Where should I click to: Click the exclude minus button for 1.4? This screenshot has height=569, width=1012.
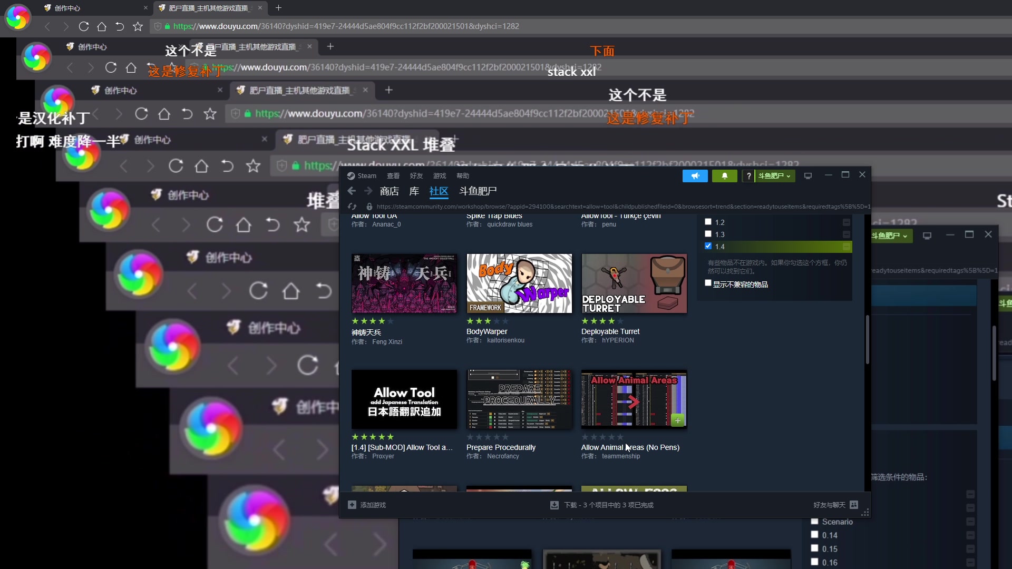click(x=846, y=247)
